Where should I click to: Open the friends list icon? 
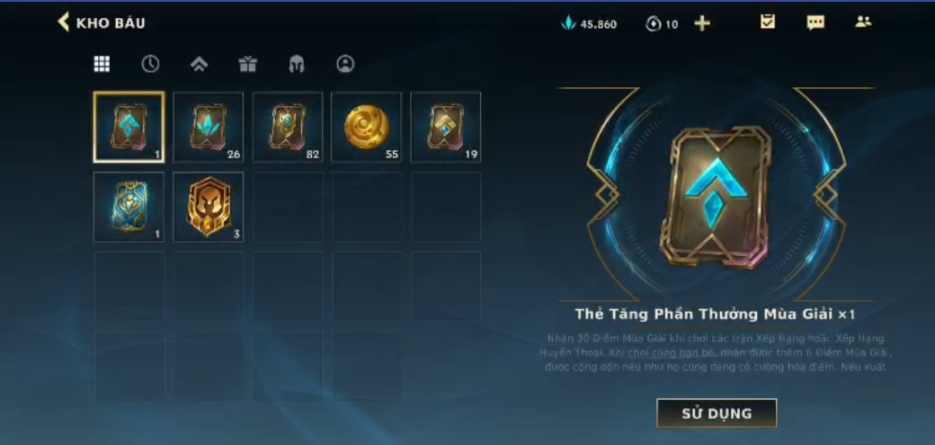pos(863,22)
